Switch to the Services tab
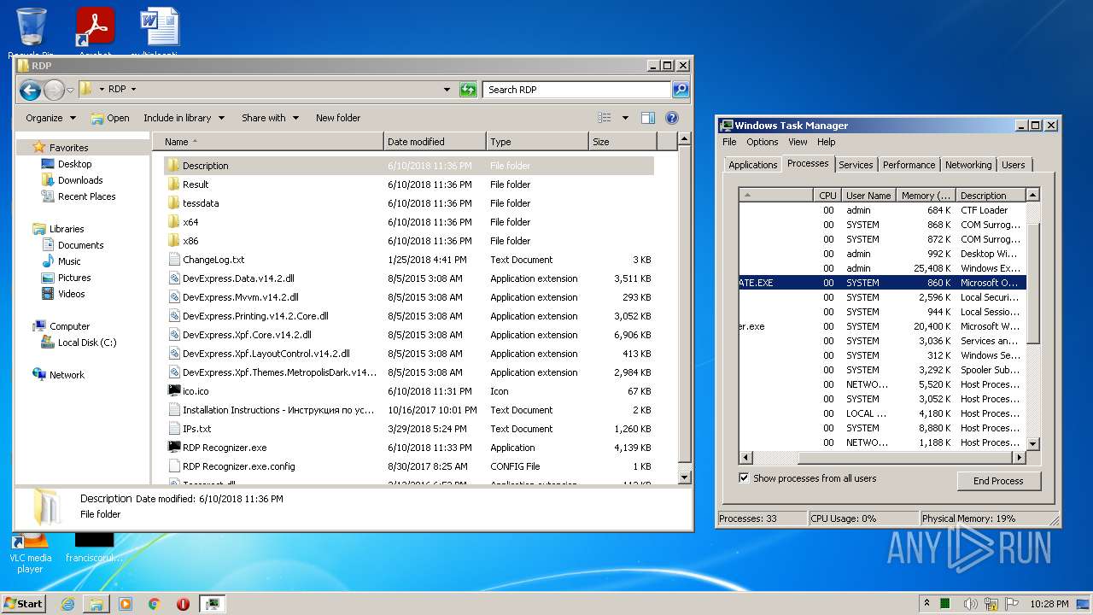This screenshot has height=615, width=1093. 856,165
